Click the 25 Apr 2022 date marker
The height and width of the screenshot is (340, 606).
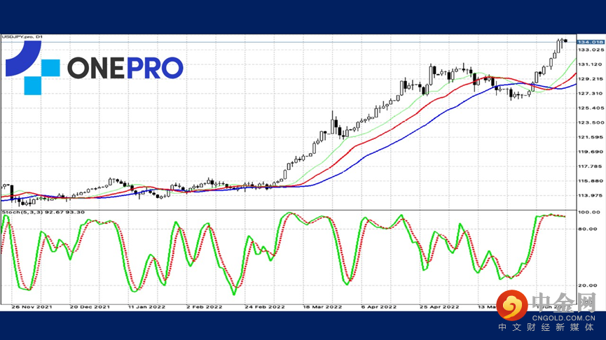[439, 307]
